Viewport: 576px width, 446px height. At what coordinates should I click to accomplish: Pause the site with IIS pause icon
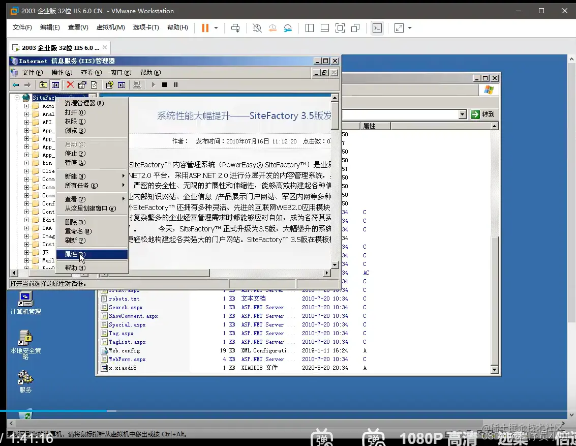pos(176,85)
